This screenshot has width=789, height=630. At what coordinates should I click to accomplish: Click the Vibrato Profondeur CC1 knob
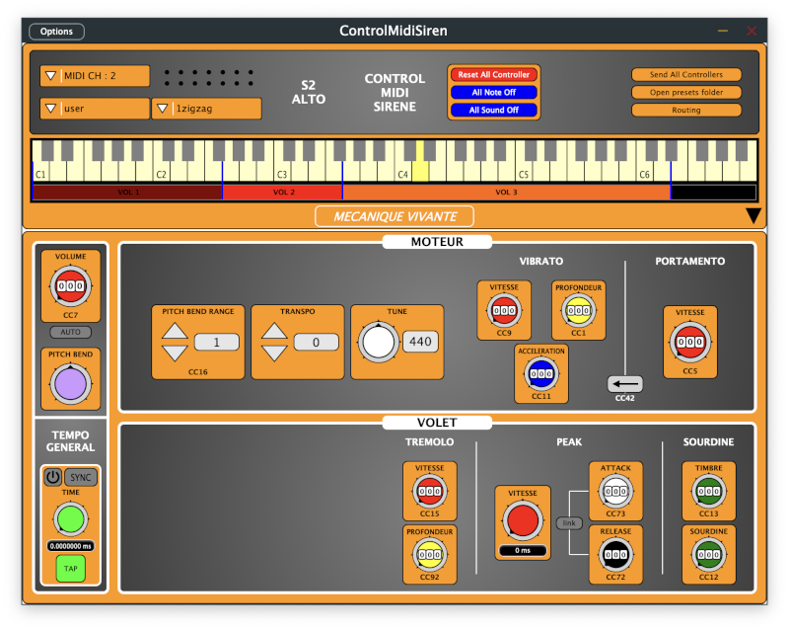click(x=580, y=311)
